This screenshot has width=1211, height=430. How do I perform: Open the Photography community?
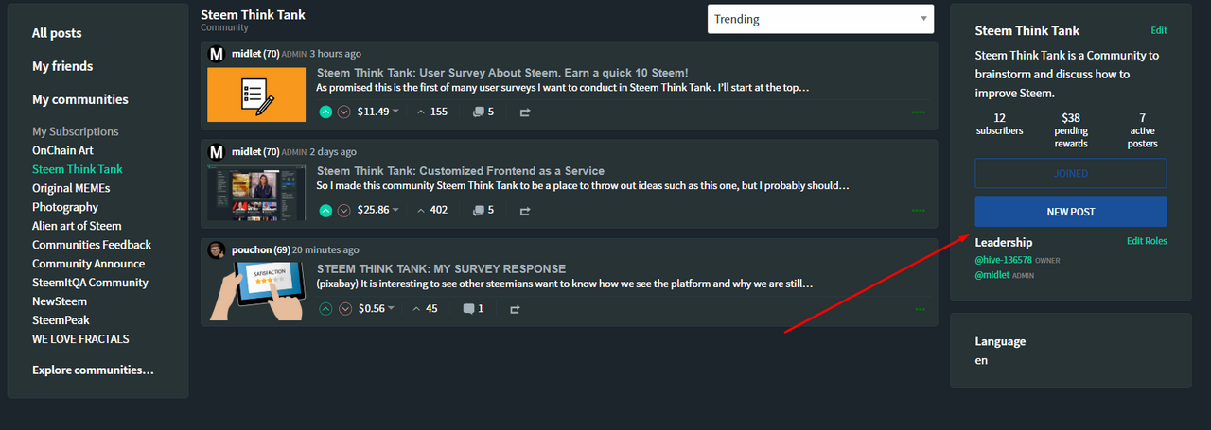(65, 207)
